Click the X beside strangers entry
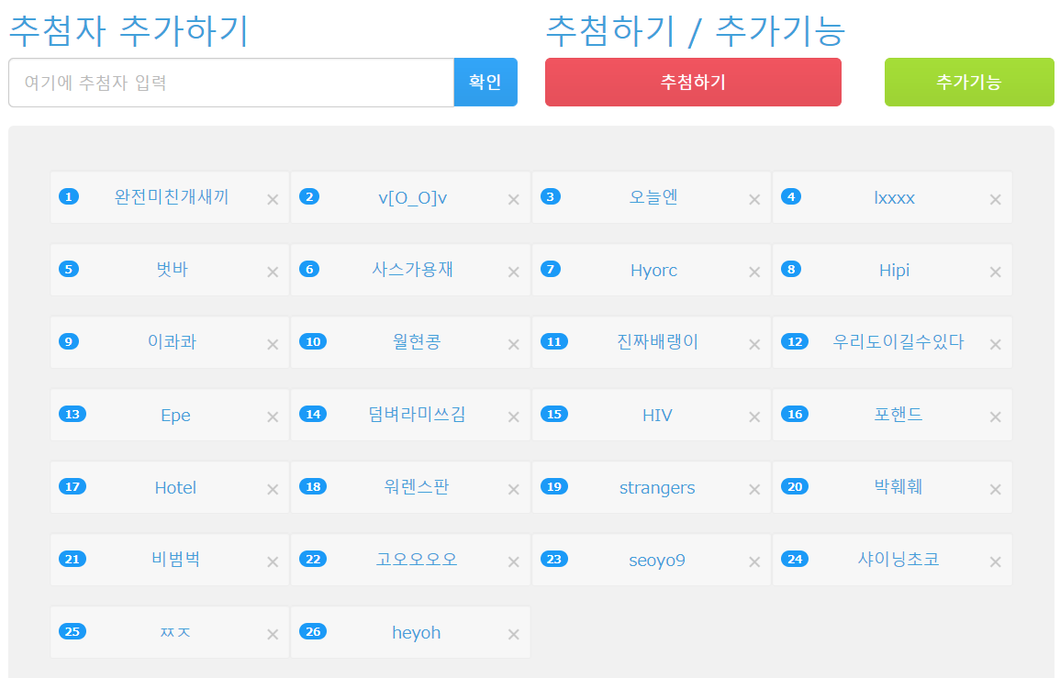The image size is (1060, 678). tap(754, 490)
